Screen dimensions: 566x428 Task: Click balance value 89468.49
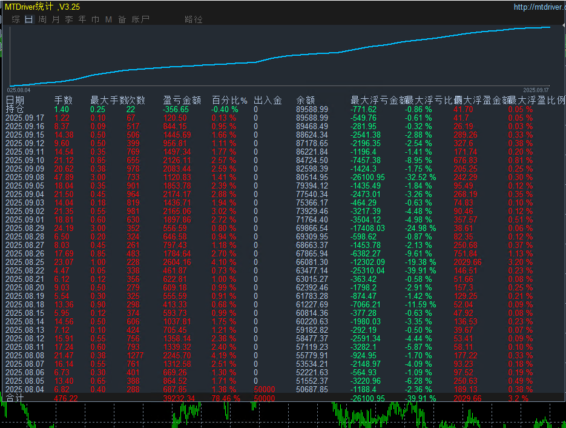click(312, 126)
